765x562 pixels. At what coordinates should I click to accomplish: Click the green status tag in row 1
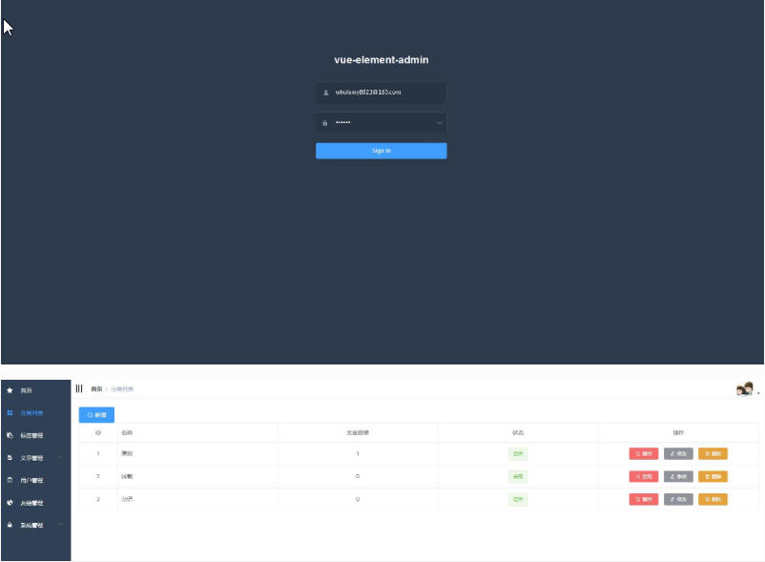point(518,454)
